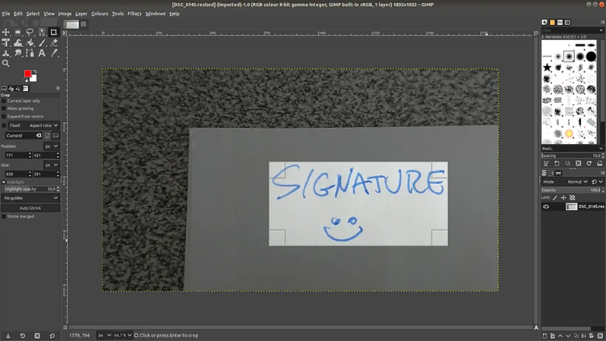Image resolution: width=606 pixels, height=341 pixels.
Task: Select the Paintbrush tool
Action: pyautogui.click(x=42, y=43)
